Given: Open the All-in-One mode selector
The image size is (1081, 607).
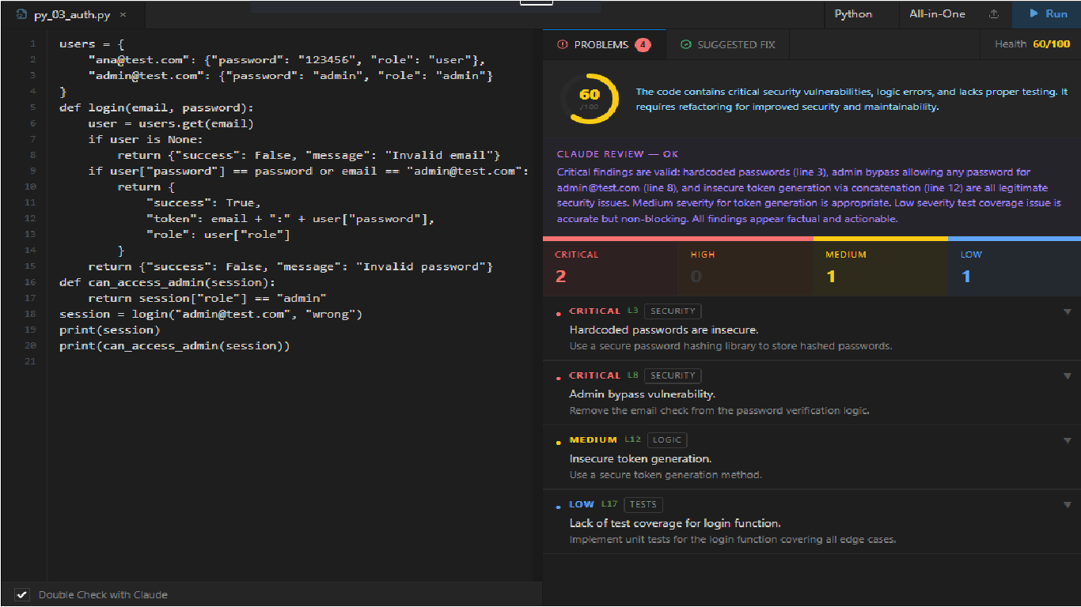Looking at the screenshot, I should coord(937,14).
